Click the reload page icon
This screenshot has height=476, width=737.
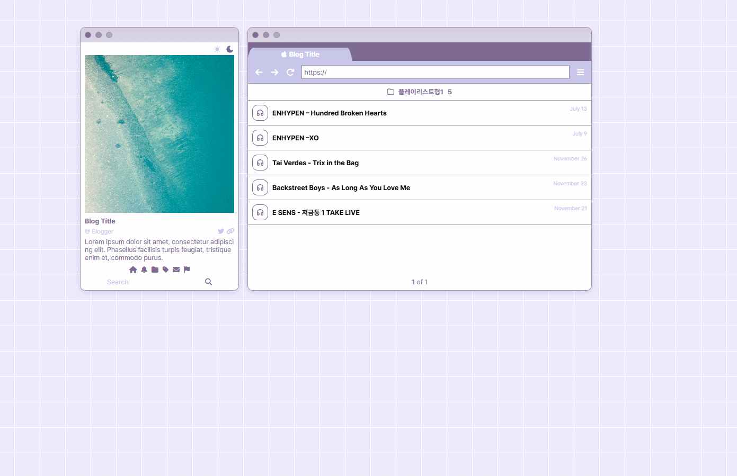(x=290, y=72)
